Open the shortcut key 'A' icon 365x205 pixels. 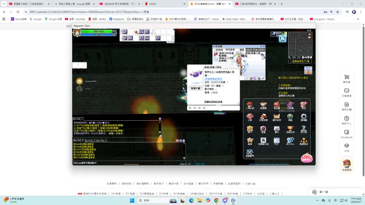pos(263,141)
